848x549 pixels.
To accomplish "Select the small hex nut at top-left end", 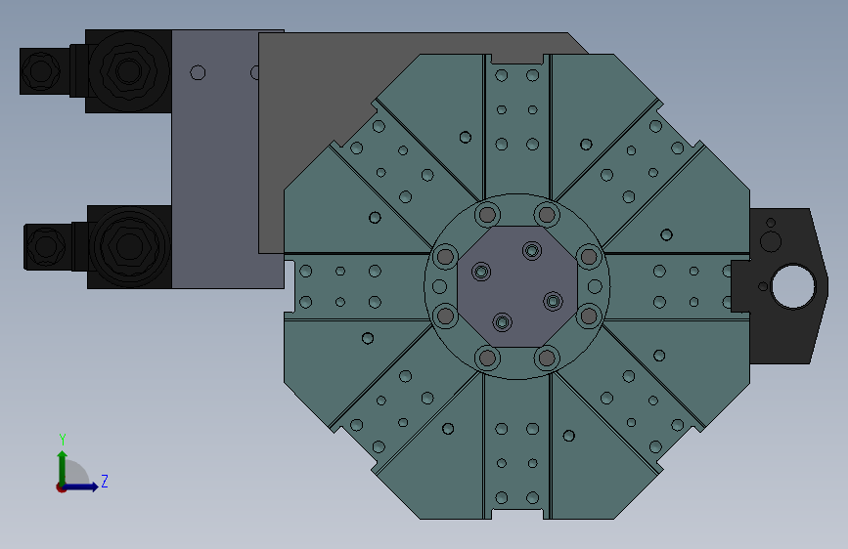I will click(40, 70).
